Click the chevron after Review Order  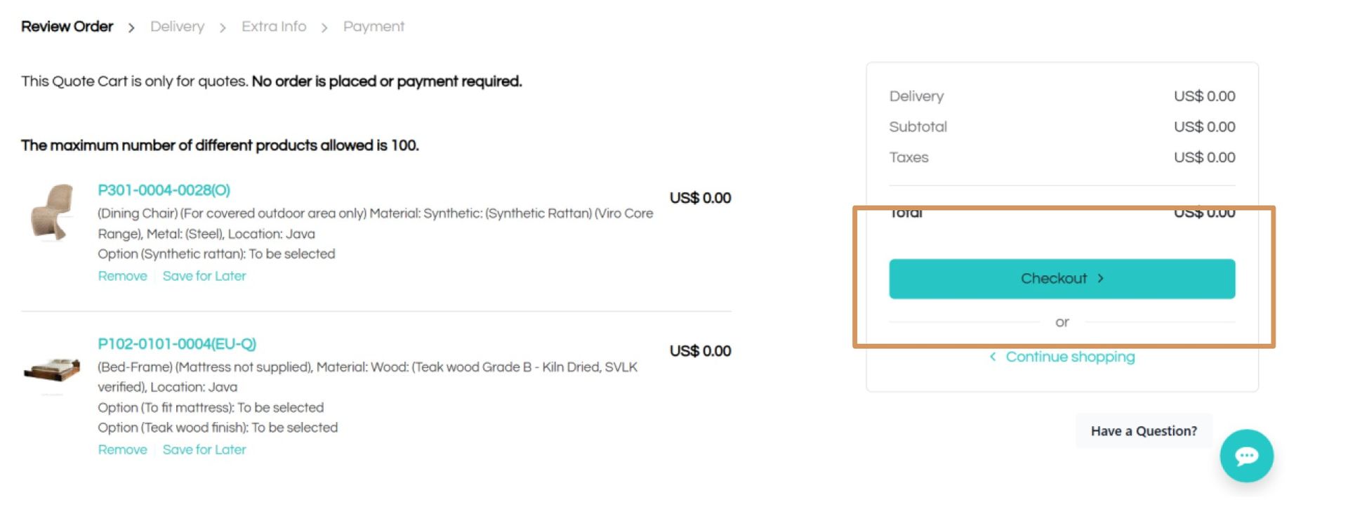tap(131, 27)
